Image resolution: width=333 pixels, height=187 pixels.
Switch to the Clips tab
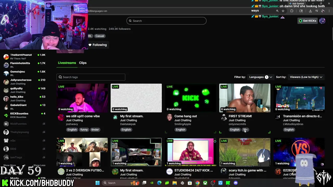pos(83,63)
